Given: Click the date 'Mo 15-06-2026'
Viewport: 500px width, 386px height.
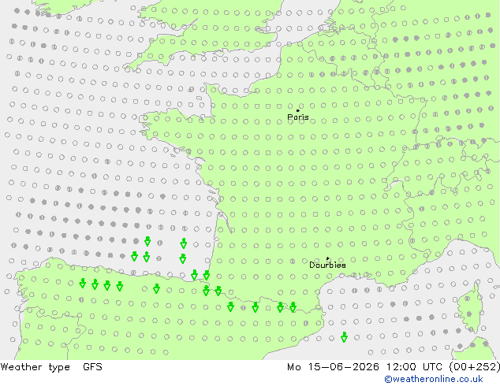Looking at the screenshot, I should [x=333, y=367].
